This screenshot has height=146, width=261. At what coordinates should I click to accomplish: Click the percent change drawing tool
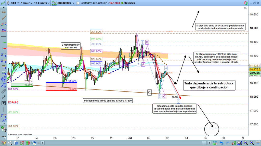click(x=4, y=30)
